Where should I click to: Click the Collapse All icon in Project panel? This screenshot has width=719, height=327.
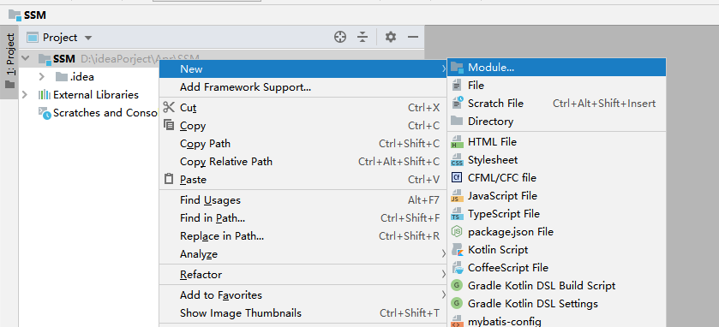[x=362, y=37]
